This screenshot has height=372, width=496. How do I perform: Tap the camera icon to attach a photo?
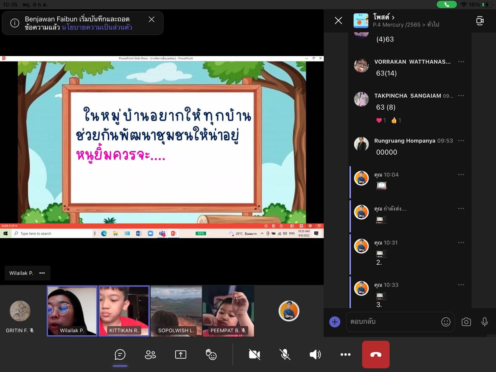466,322
